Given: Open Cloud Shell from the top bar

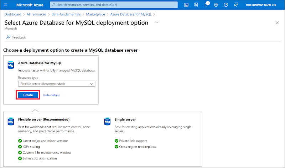Looking at the screenshot, I should click(x=186, y=5).
